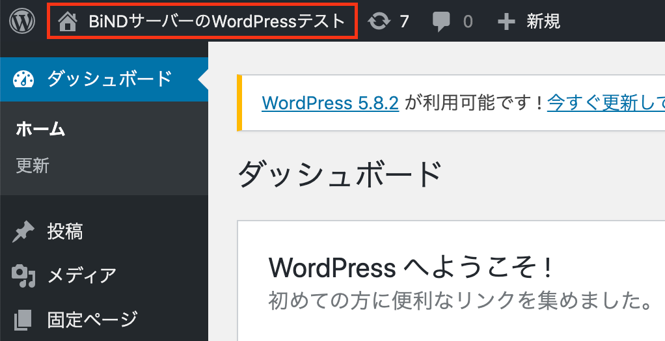Viewport: 665px width, 341px height.
Task: Open the BiNDサーバーのWordPressテスト site link
Action: (x=217, y=22)
